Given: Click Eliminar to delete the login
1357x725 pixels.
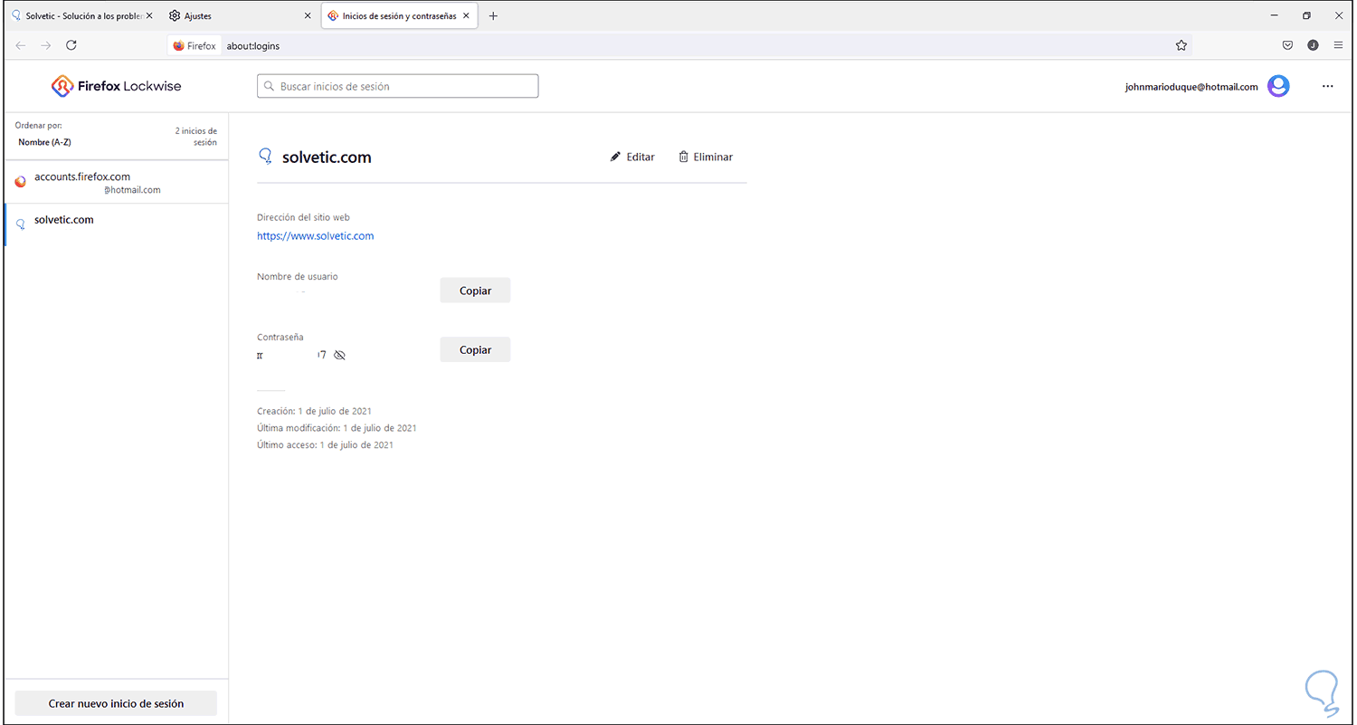Looking at the screenshot, I should click(706, 157).
